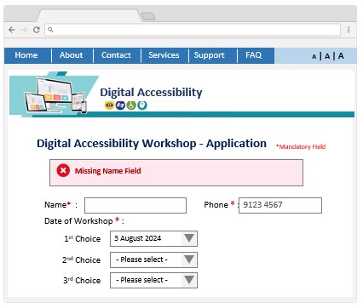The image size is (363, 308).
Task: Click the blue hearing accessibility icon
Action: coord(120,106)
